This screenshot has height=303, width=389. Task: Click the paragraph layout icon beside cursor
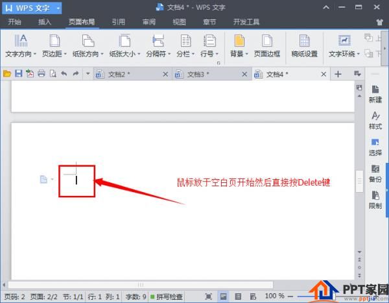[x=43, y=179]
